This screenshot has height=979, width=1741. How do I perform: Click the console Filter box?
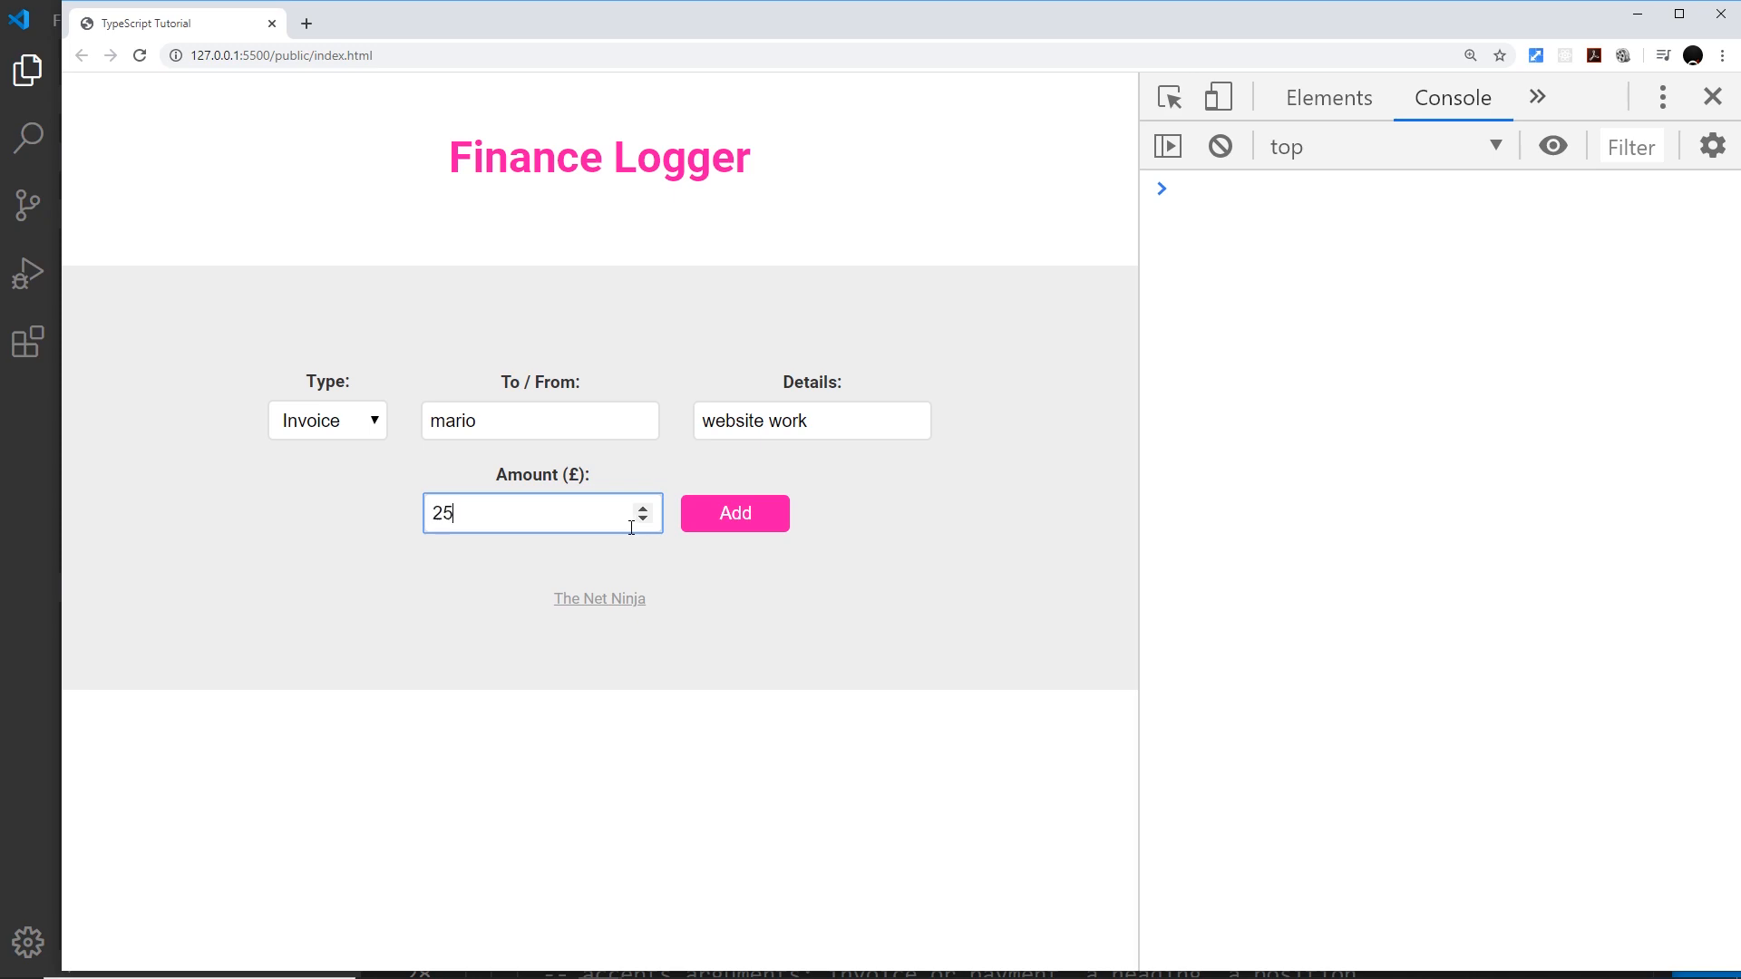[x=1630, y=147]
